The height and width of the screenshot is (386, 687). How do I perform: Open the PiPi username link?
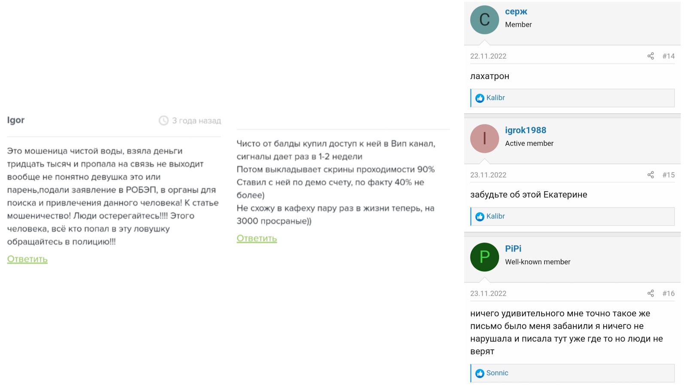click(x=513, y=248)
